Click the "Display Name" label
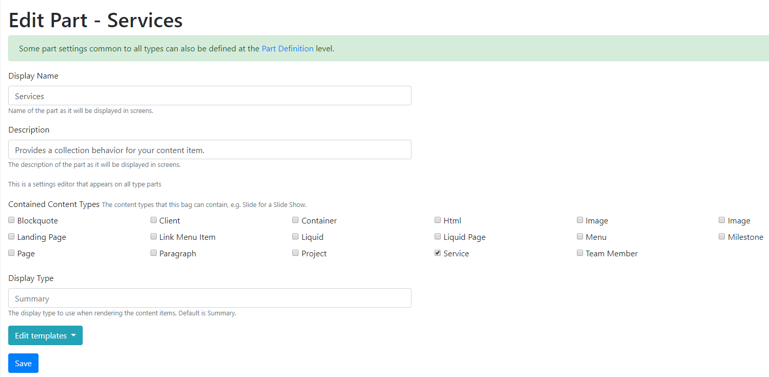Screen dimensions: 769x377 (33, 76)
